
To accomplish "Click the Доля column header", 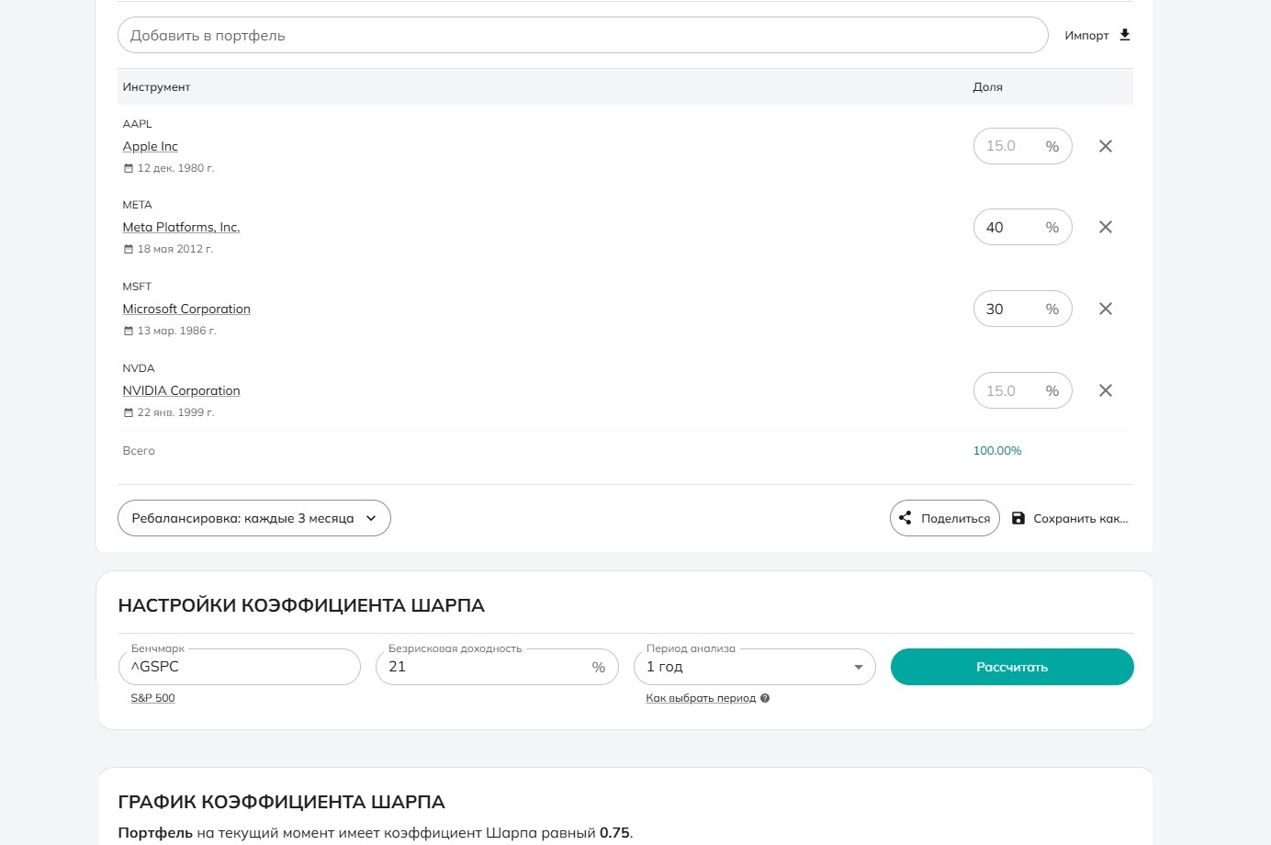I will coord(987,87).
